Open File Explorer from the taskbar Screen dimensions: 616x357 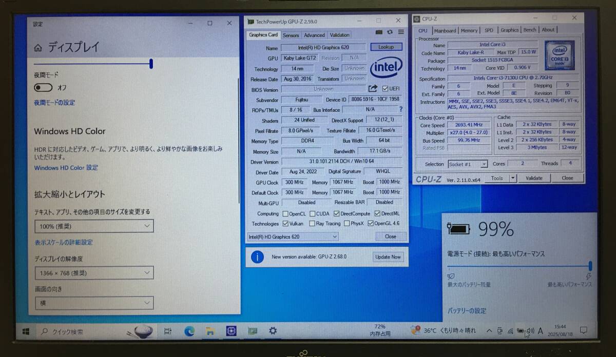pyautogui.click(x=210, y=331)
